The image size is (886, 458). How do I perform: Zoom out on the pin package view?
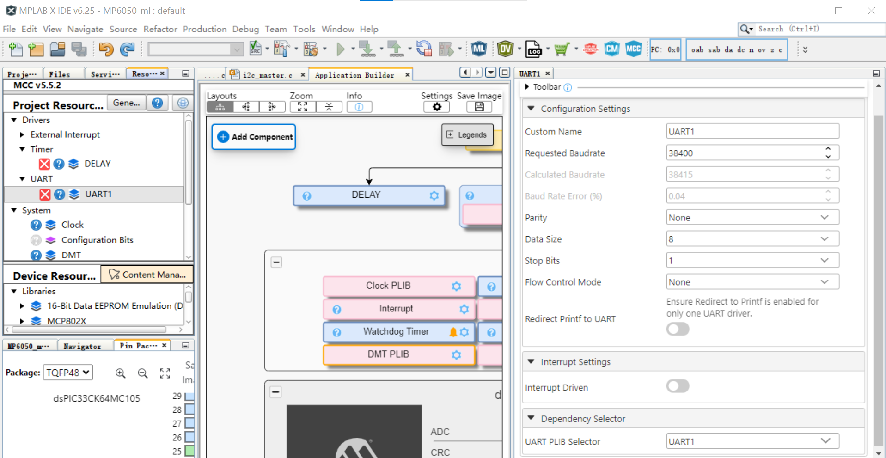click(143, 373)
